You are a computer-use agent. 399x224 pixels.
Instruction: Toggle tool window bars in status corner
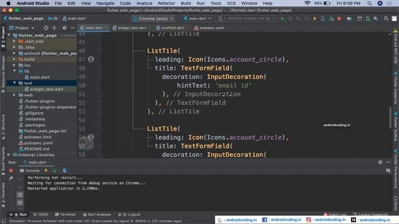[x=4, y=222]
